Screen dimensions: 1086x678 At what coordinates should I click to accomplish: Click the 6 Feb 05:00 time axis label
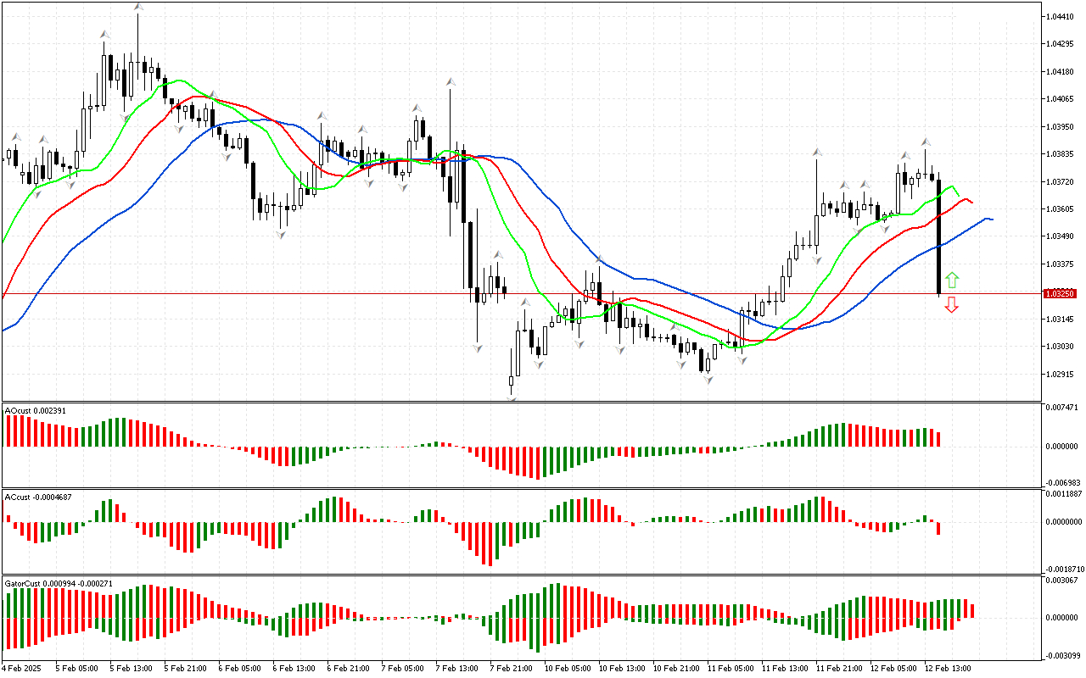coord(240,669)
